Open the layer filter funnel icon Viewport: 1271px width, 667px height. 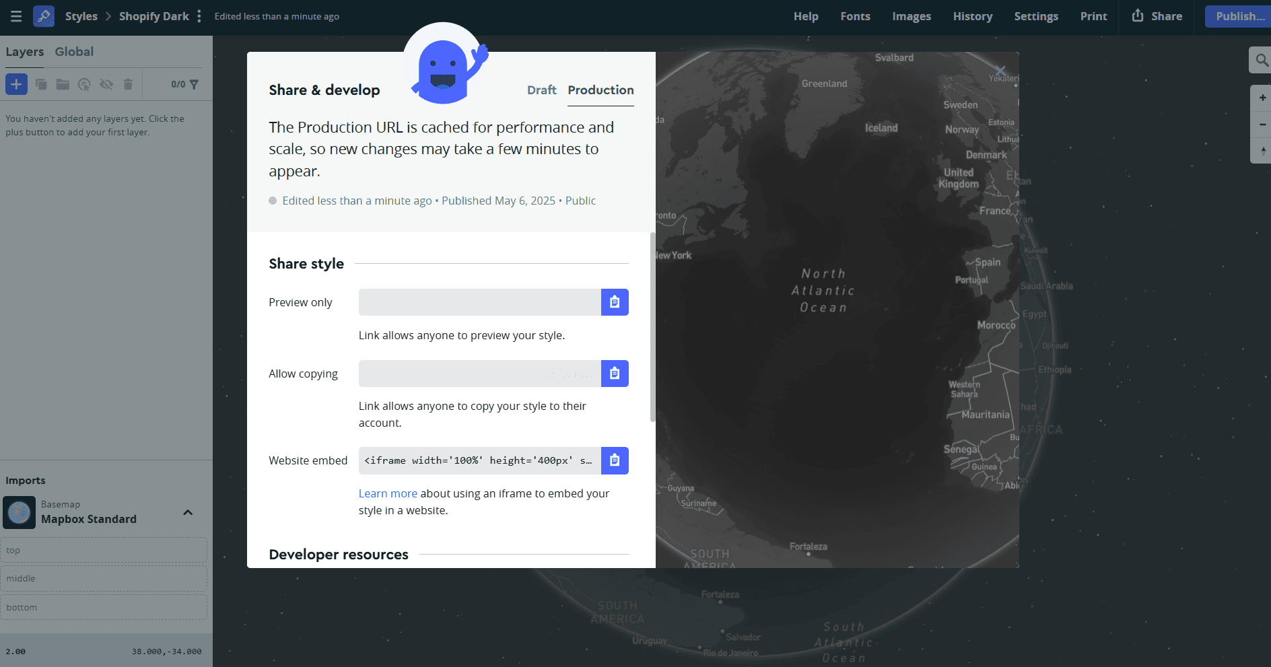(194, 84)
